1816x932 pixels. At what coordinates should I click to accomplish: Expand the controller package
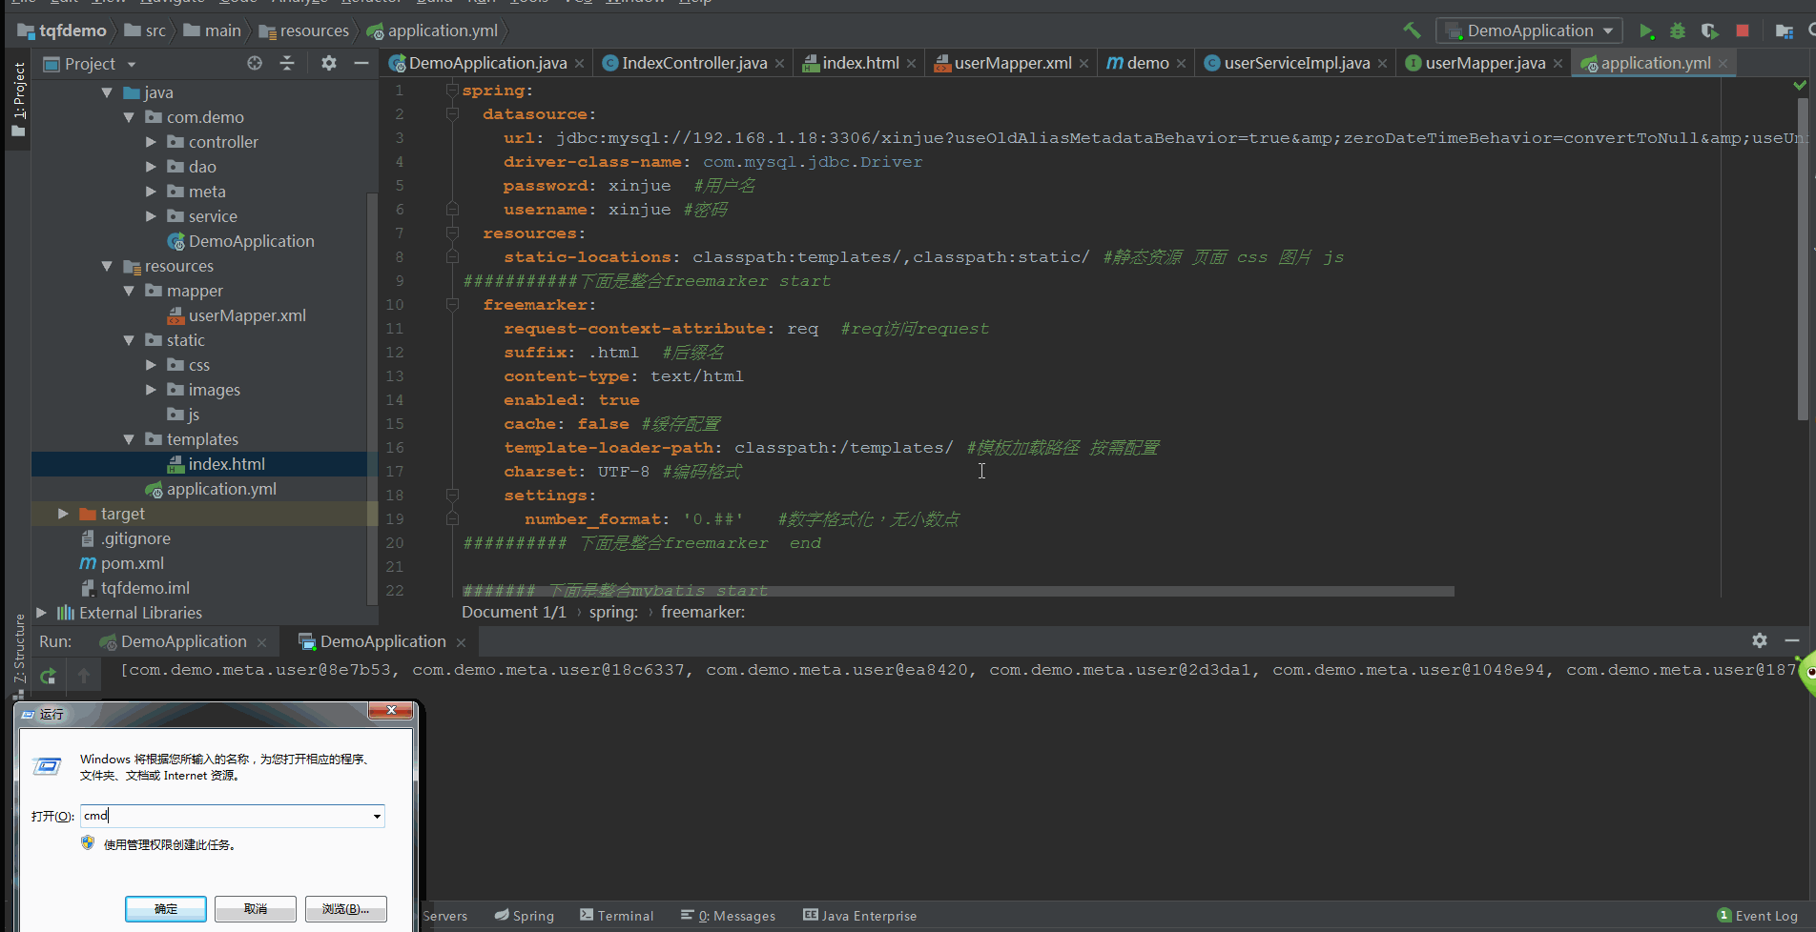[x=151, y=142]
